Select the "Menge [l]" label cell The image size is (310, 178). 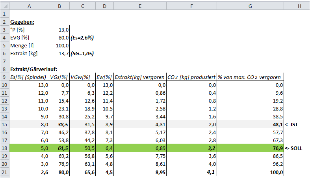point(29,46)
